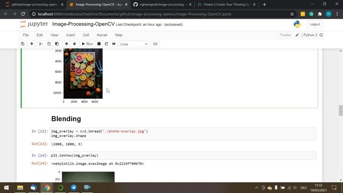The image size is (343, 193).
Task: Go back in browser history
Action: 6,14
